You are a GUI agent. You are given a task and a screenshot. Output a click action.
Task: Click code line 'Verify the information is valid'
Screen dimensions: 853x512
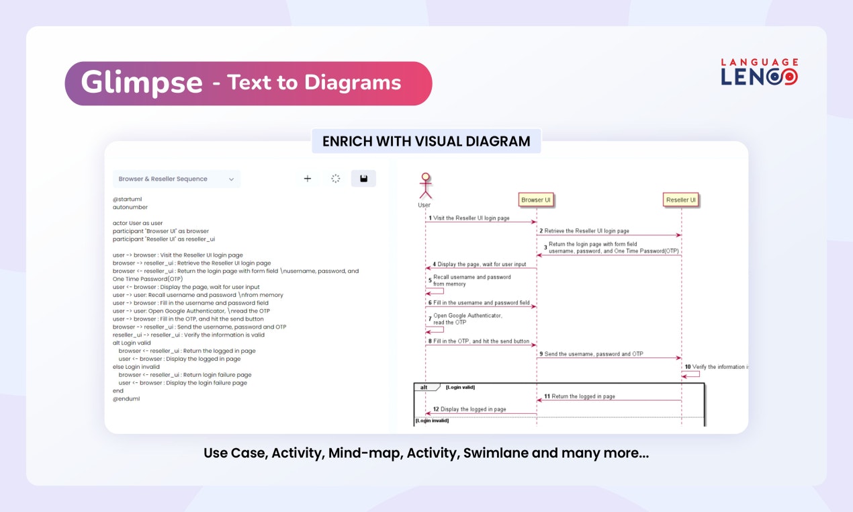[x=189, y=335]
